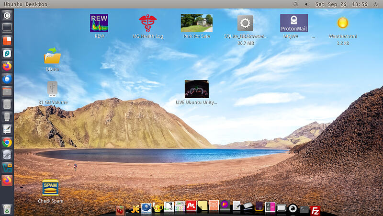The width and height of the screenshot is (383, 216).
Task: Launch the Check Spam shortcut
Action: click(50, 188)
